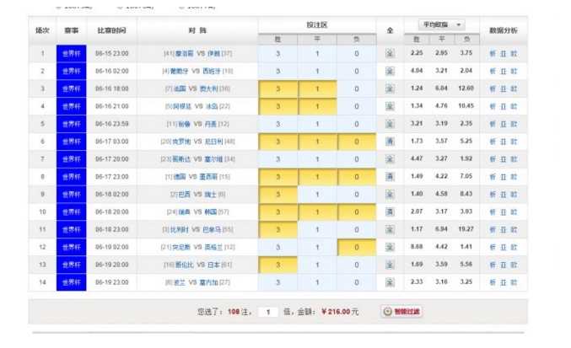The width and height of the screenshot is (571, 348).
Task: Open the 析 analysis link for match 1
Action: tap(493, 53)
